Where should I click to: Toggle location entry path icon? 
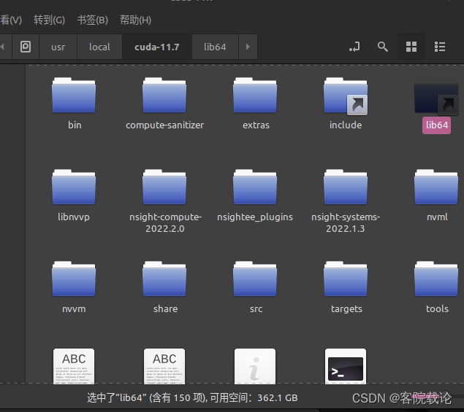354,47
